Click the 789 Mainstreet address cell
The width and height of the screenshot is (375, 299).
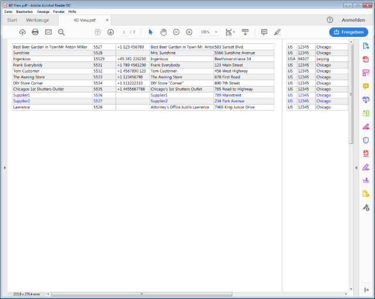tap(244, 95)
